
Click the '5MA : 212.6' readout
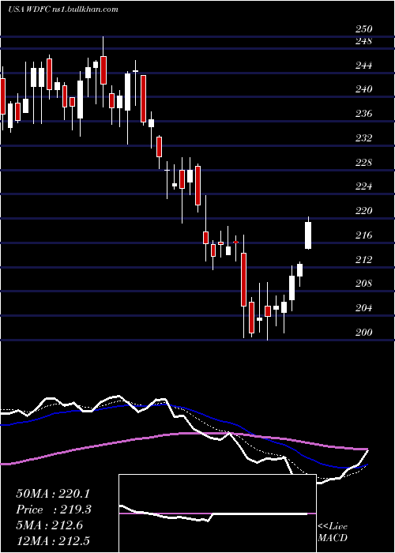point(49,525)
